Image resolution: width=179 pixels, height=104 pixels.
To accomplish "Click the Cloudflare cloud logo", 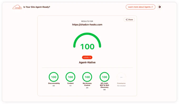I will click(17, 7).
